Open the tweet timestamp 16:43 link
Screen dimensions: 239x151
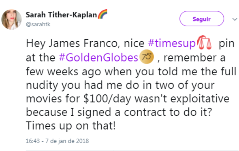pyautogui.click(x=33, y=141)
